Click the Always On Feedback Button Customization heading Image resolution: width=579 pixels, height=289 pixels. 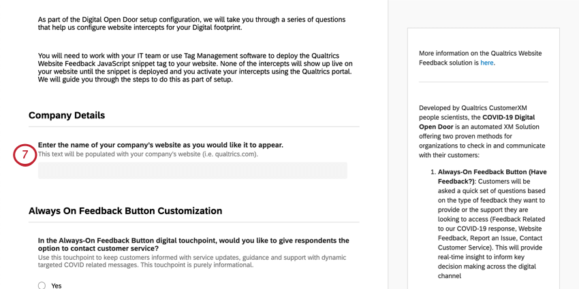tap(125, 211)
